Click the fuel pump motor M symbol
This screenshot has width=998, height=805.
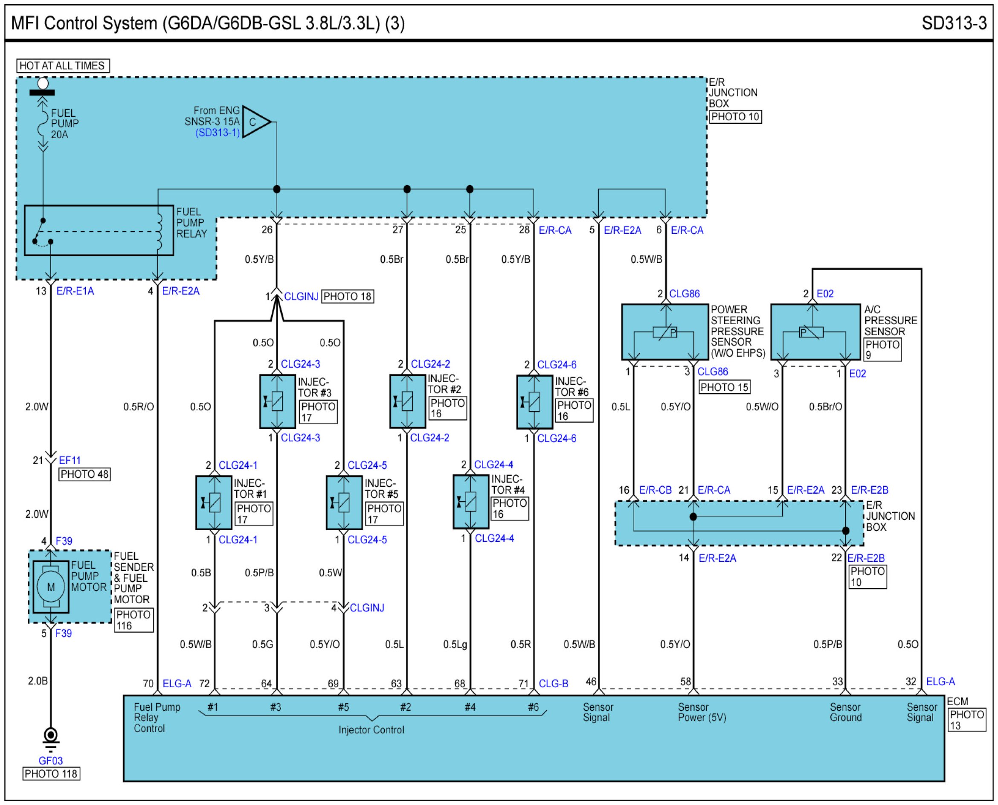coord(50,587)
